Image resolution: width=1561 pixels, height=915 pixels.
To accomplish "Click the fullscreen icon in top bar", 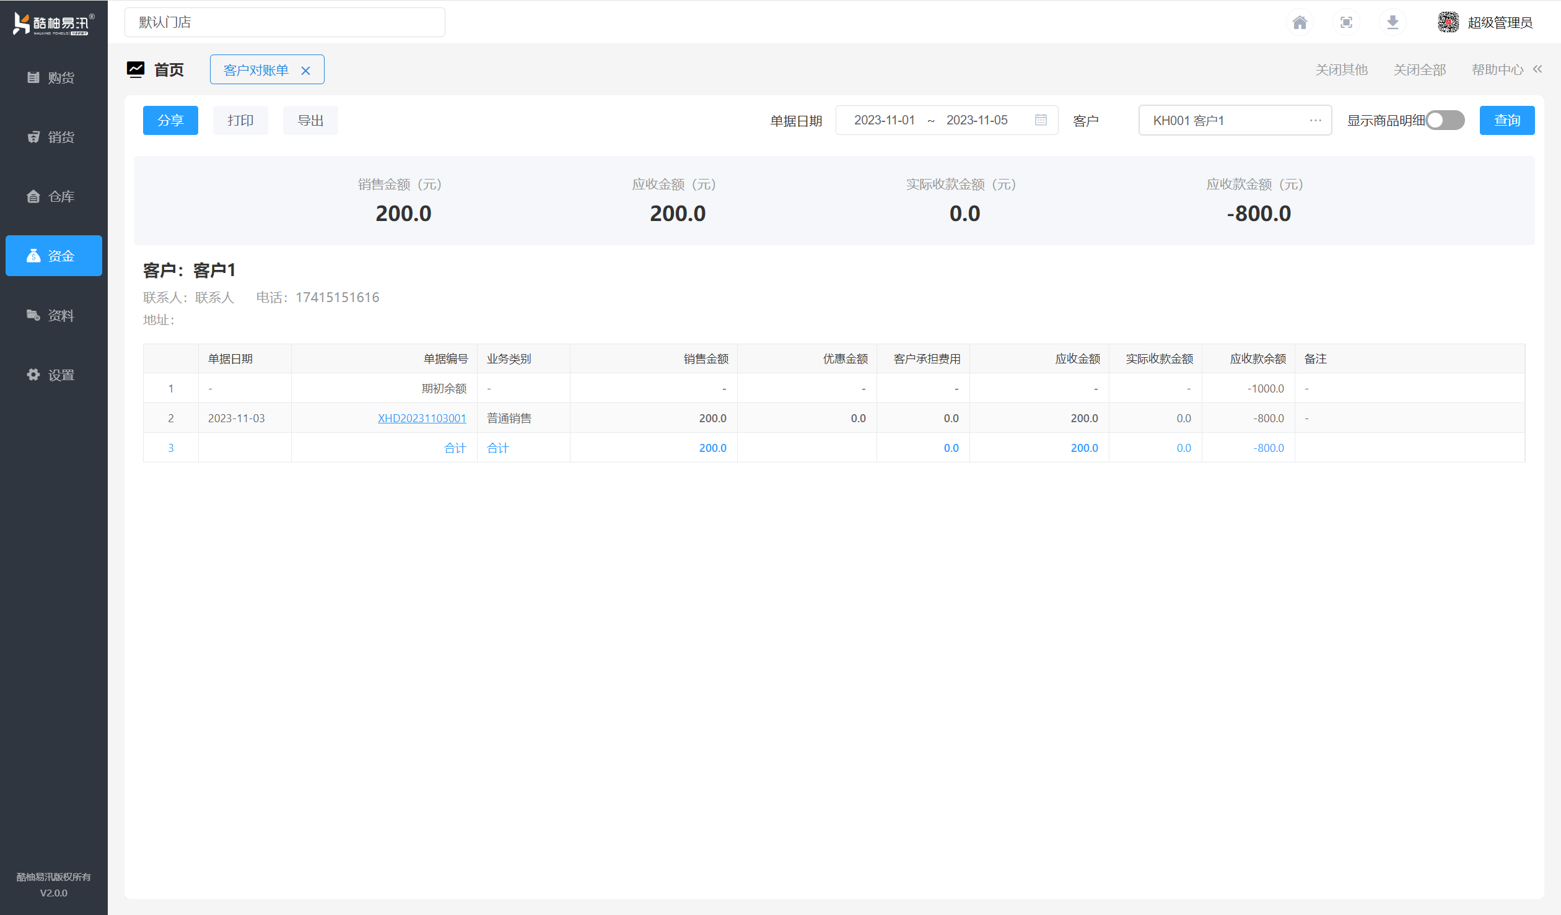I will 1346,23.
